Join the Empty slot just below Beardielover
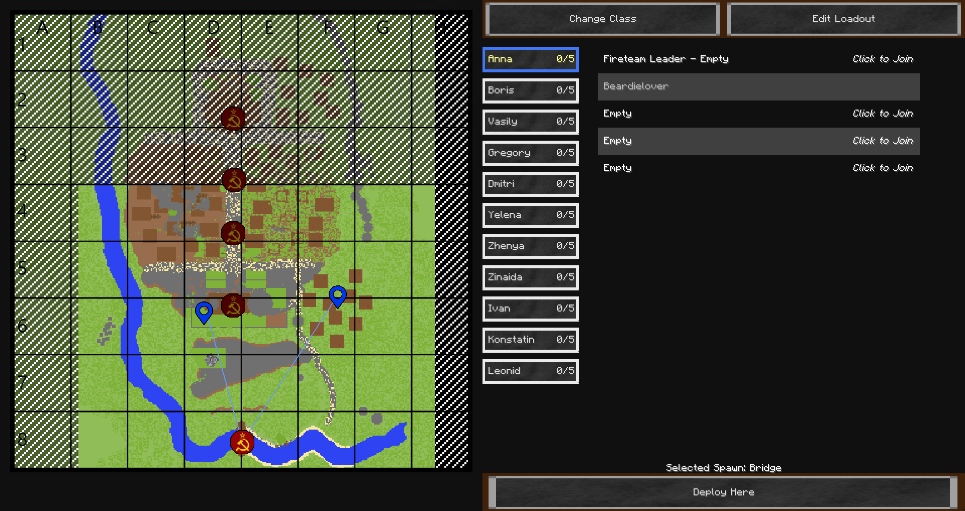Viewport: 965px width, 511px height. point(758,114)
